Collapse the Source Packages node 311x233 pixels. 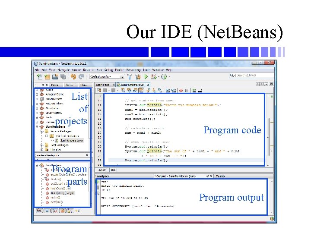tap(42, 131)
